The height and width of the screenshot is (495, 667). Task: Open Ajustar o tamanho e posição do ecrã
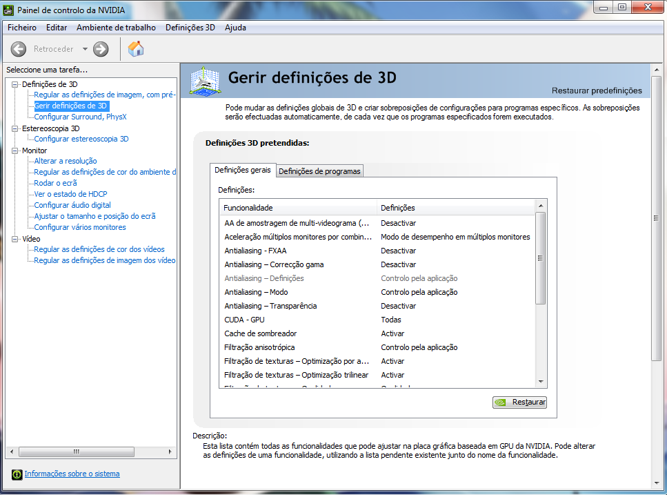[95, 216]
